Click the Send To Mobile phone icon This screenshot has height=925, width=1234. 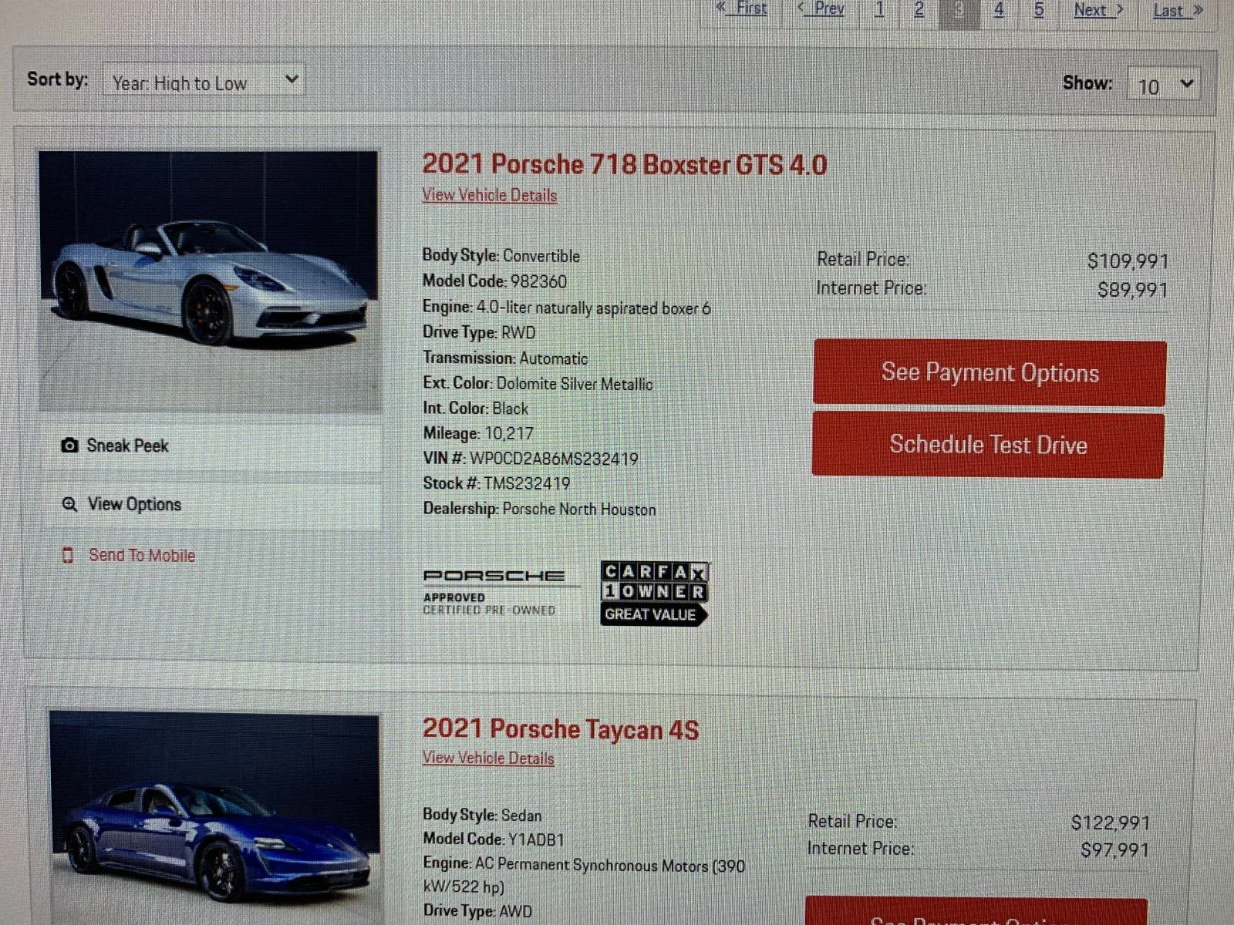point(68,555)
